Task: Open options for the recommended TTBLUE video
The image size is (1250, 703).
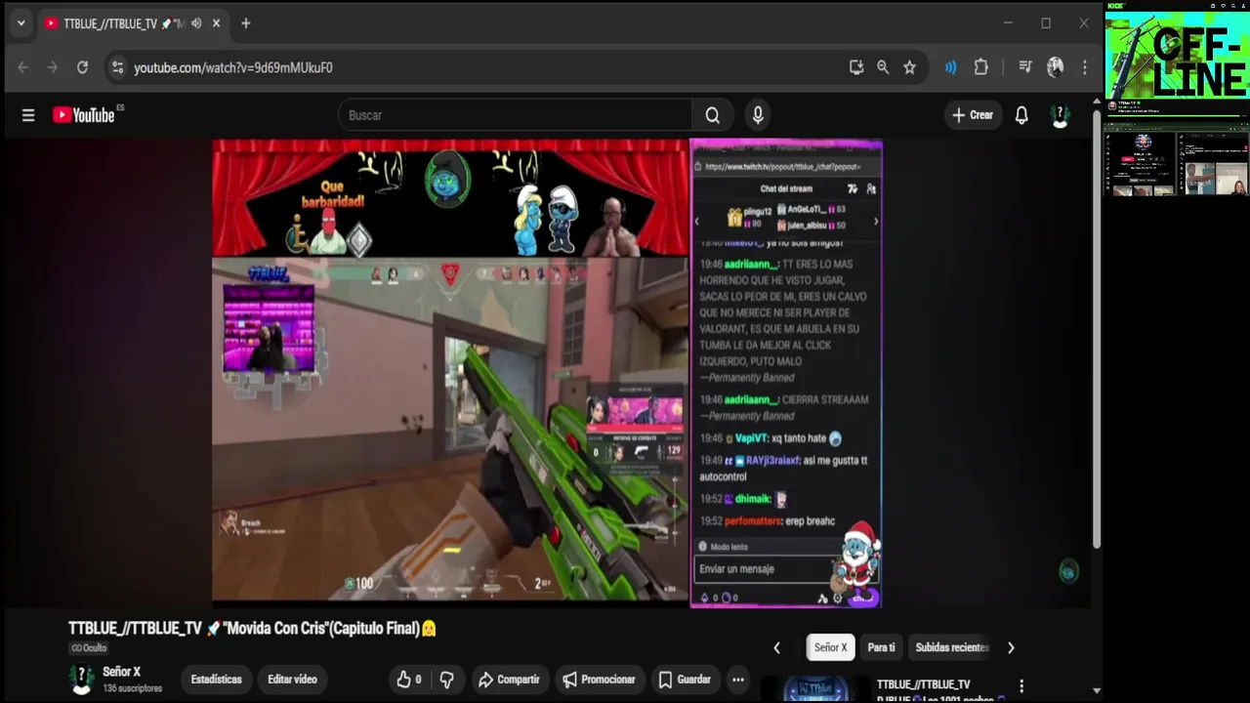Action: tap(1021, 686)
